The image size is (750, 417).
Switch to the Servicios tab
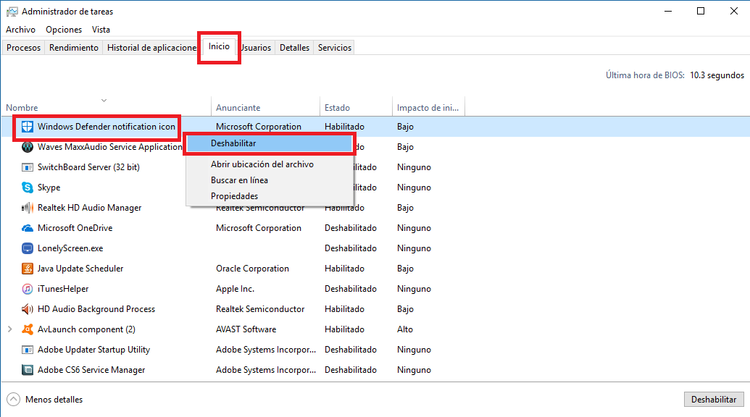tap(334, 48)
